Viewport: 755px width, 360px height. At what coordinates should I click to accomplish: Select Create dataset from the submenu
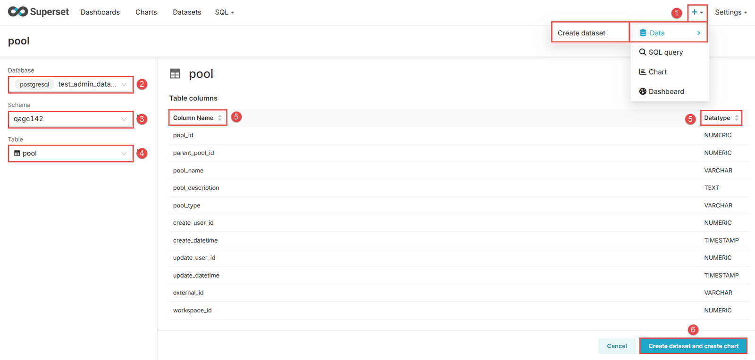[581, 33]
